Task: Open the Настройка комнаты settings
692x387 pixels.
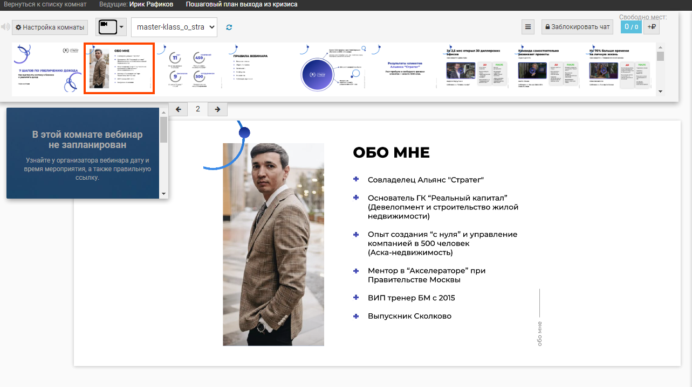Action: coord(50,27)
